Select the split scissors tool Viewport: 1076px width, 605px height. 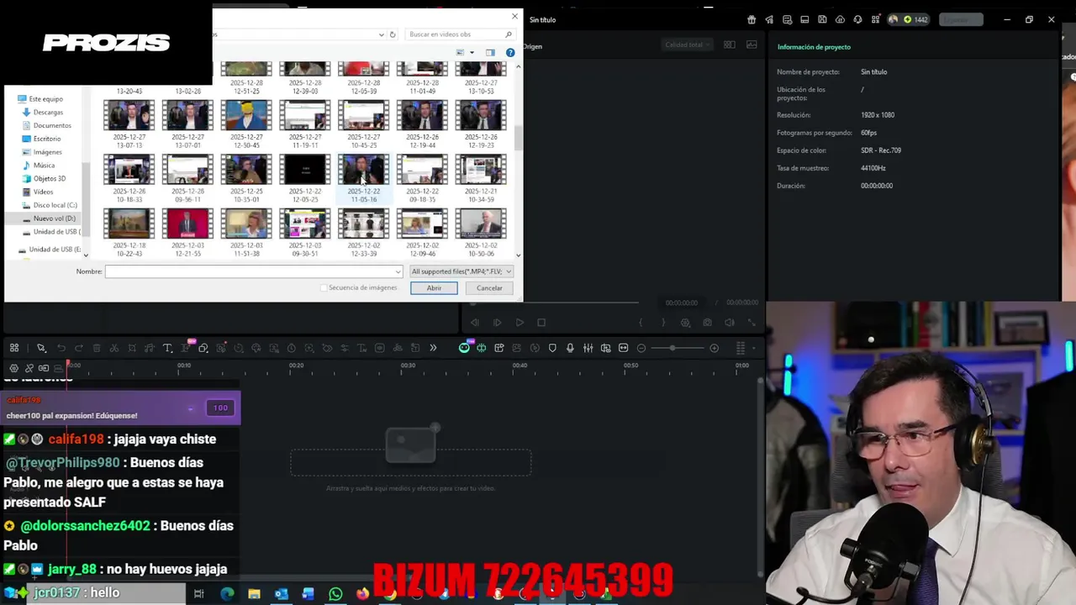coord(114,348)
